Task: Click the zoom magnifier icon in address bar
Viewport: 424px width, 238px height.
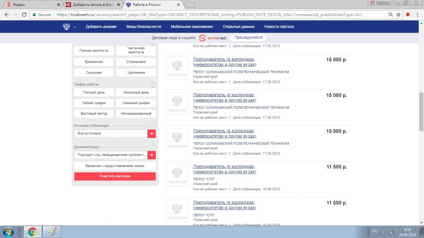Action: click(390, 14)
